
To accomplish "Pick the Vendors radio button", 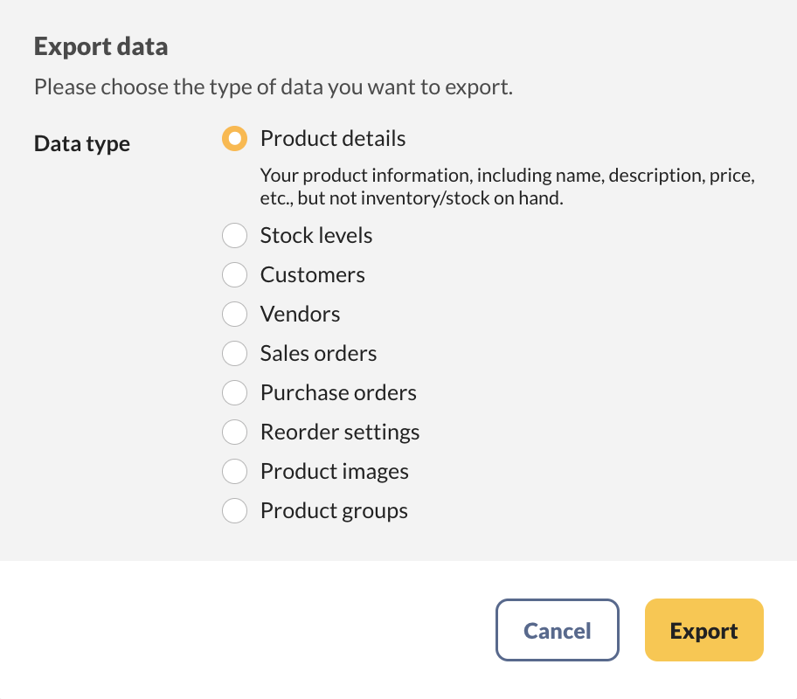I will click(x=234, y=315).
